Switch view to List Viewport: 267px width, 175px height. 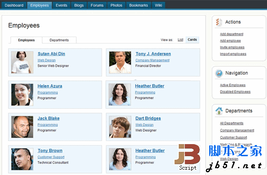(x=181, y=40)
